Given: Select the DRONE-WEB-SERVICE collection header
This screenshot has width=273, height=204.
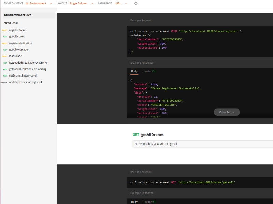Looking at the screenshot, I should [29, 15].
